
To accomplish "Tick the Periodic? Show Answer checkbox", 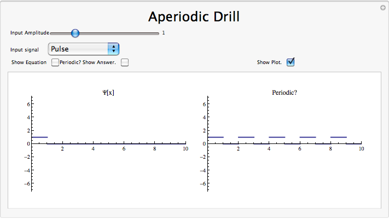I will click(125, 62).
